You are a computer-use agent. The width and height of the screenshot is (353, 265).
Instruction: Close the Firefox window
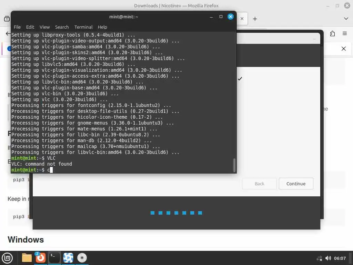pos(347,6)
